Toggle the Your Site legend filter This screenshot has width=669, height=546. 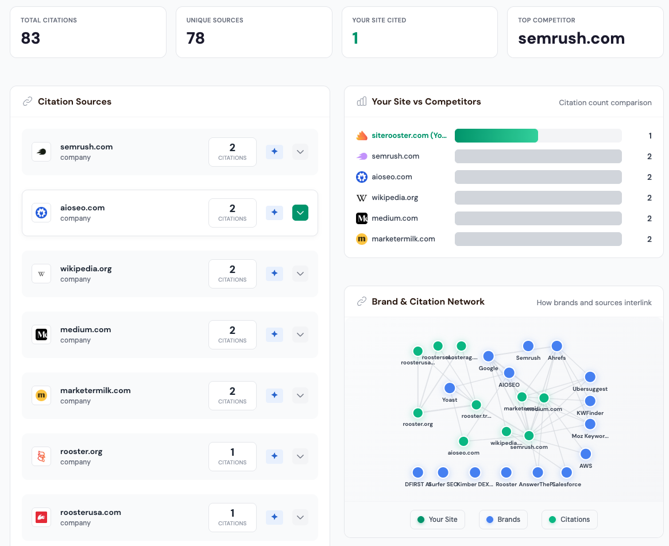438,520
